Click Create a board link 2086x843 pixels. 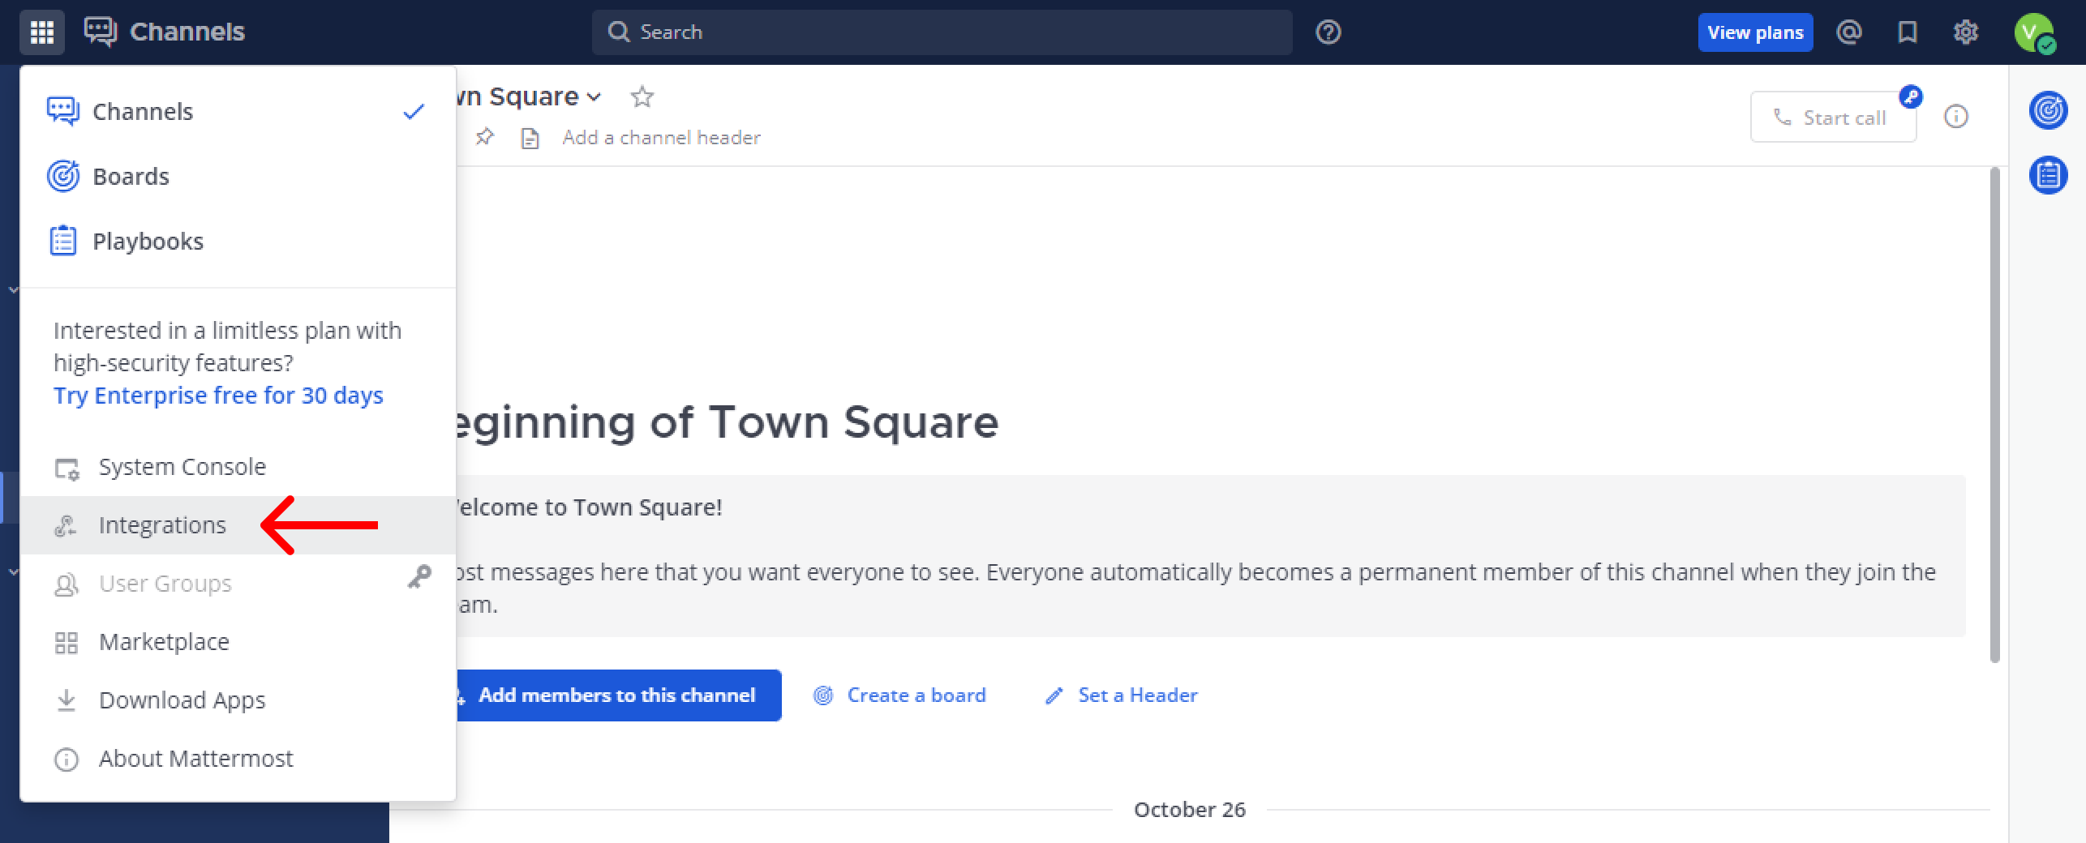click(x=900, y=695)
